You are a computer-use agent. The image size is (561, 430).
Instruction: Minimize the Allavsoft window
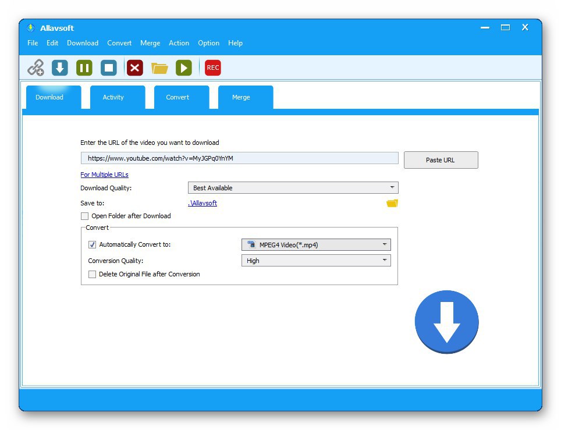point(485,27)
